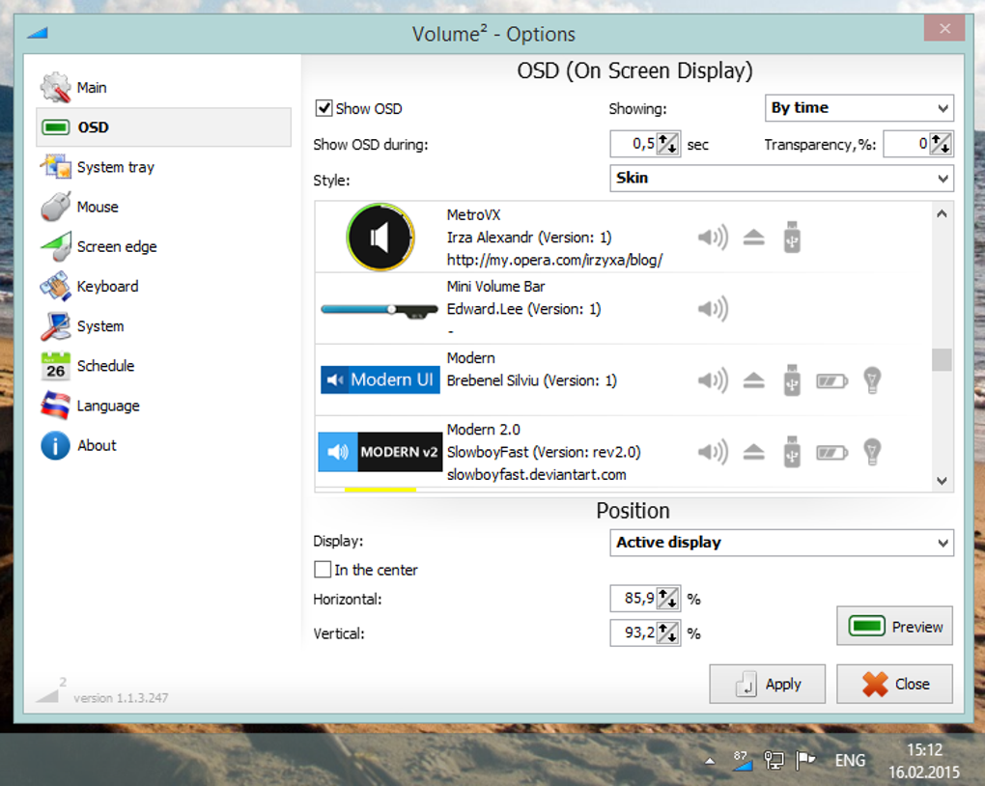This screenshot has height=786, width=985.
Task: Click the http://my.opera.com/irzyxa/blog/ text
Action: 554,260
